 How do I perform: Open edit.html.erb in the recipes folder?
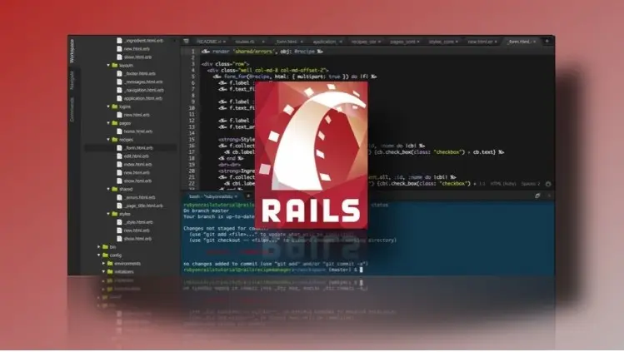(x=136, y=156)
